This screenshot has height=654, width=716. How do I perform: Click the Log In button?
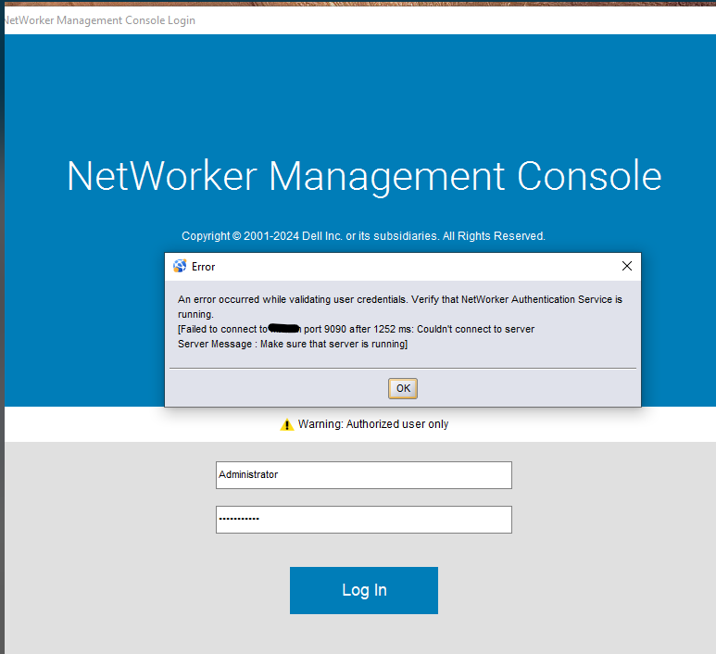(363, 590)
